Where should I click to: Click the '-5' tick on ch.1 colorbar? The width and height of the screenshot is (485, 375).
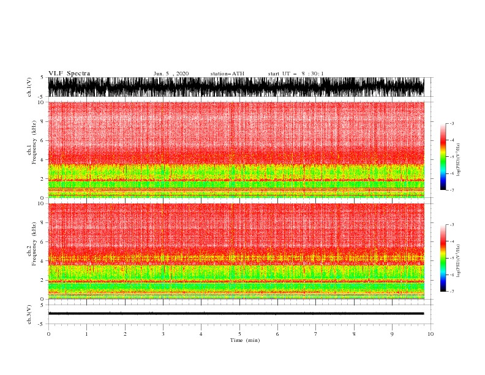(x=452, y=157)
